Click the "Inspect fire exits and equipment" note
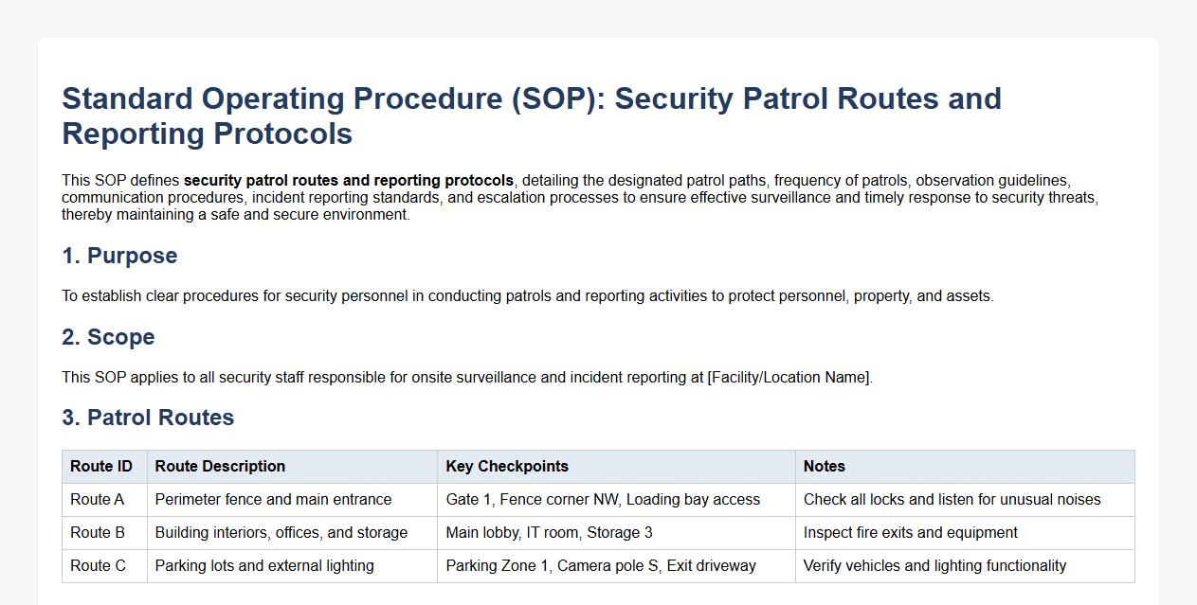This screenshot has height=605, width=1197. (x=911, y=533)
